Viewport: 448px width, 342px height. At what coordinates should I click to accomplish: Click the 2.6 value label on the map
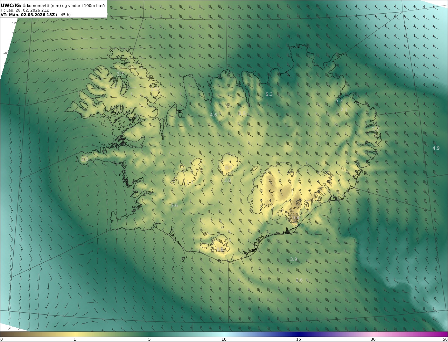[x=299, y=280]
